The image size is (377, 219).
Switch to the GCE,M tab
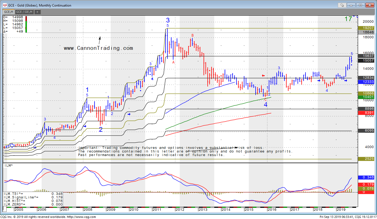(8, 12)
